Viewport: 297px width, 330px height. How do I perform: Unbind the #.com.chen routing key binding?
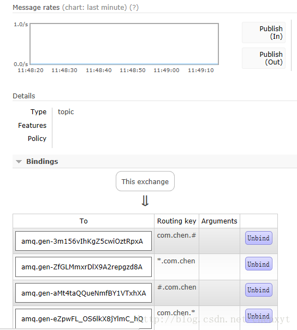(x=258, y=290)
